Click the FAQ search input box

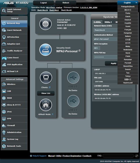tap(118, 156)
